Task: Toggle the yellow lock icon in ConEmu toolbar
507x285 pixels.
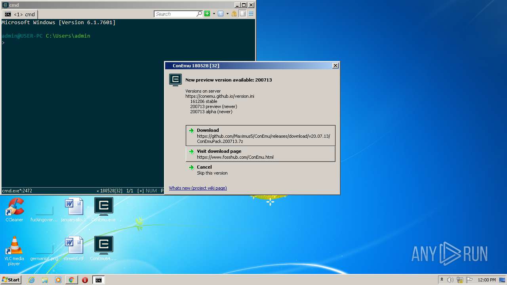Action: coord(234,14)
